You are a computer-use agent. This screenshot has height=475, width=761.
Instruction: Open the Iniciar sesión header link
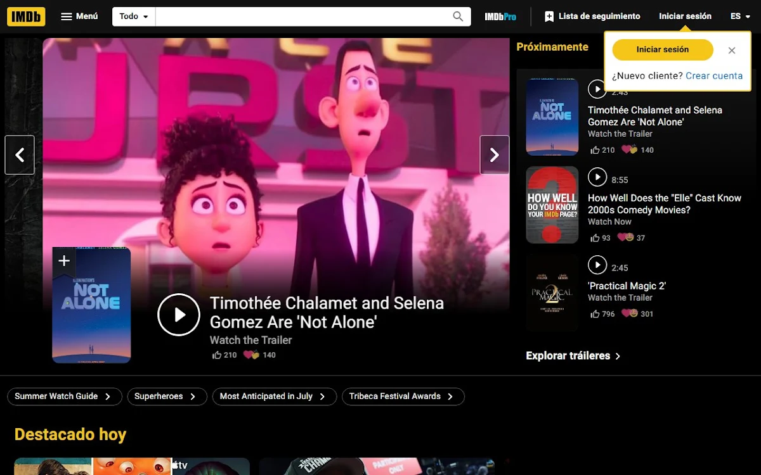click(x=685, y=16)
